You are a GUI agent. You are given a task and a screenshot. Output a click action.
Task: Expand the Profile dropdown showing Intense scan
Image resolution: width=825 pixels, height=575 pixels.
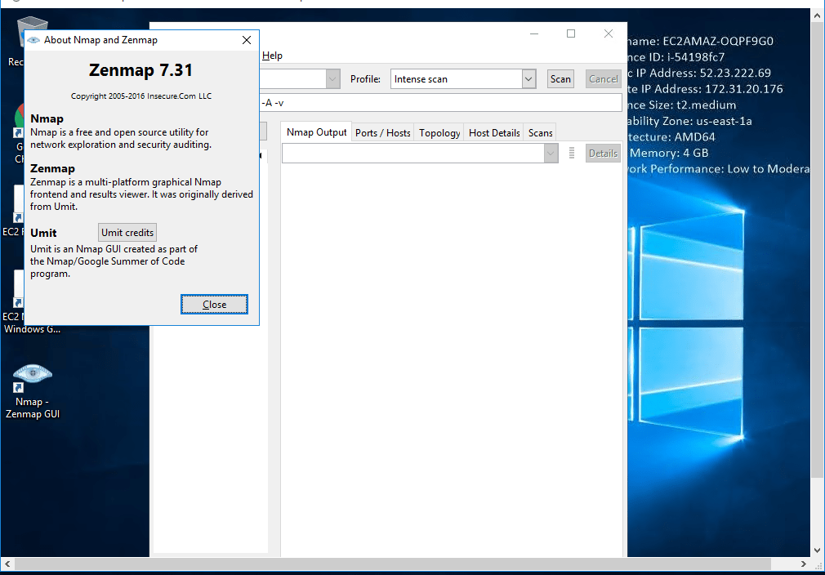[528, 79]
